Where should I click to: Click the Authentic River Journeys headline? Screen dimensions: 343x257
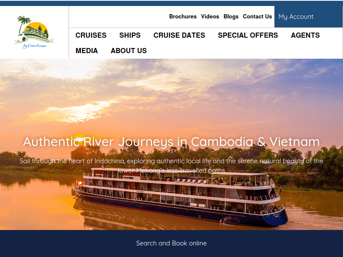[171, 142]
